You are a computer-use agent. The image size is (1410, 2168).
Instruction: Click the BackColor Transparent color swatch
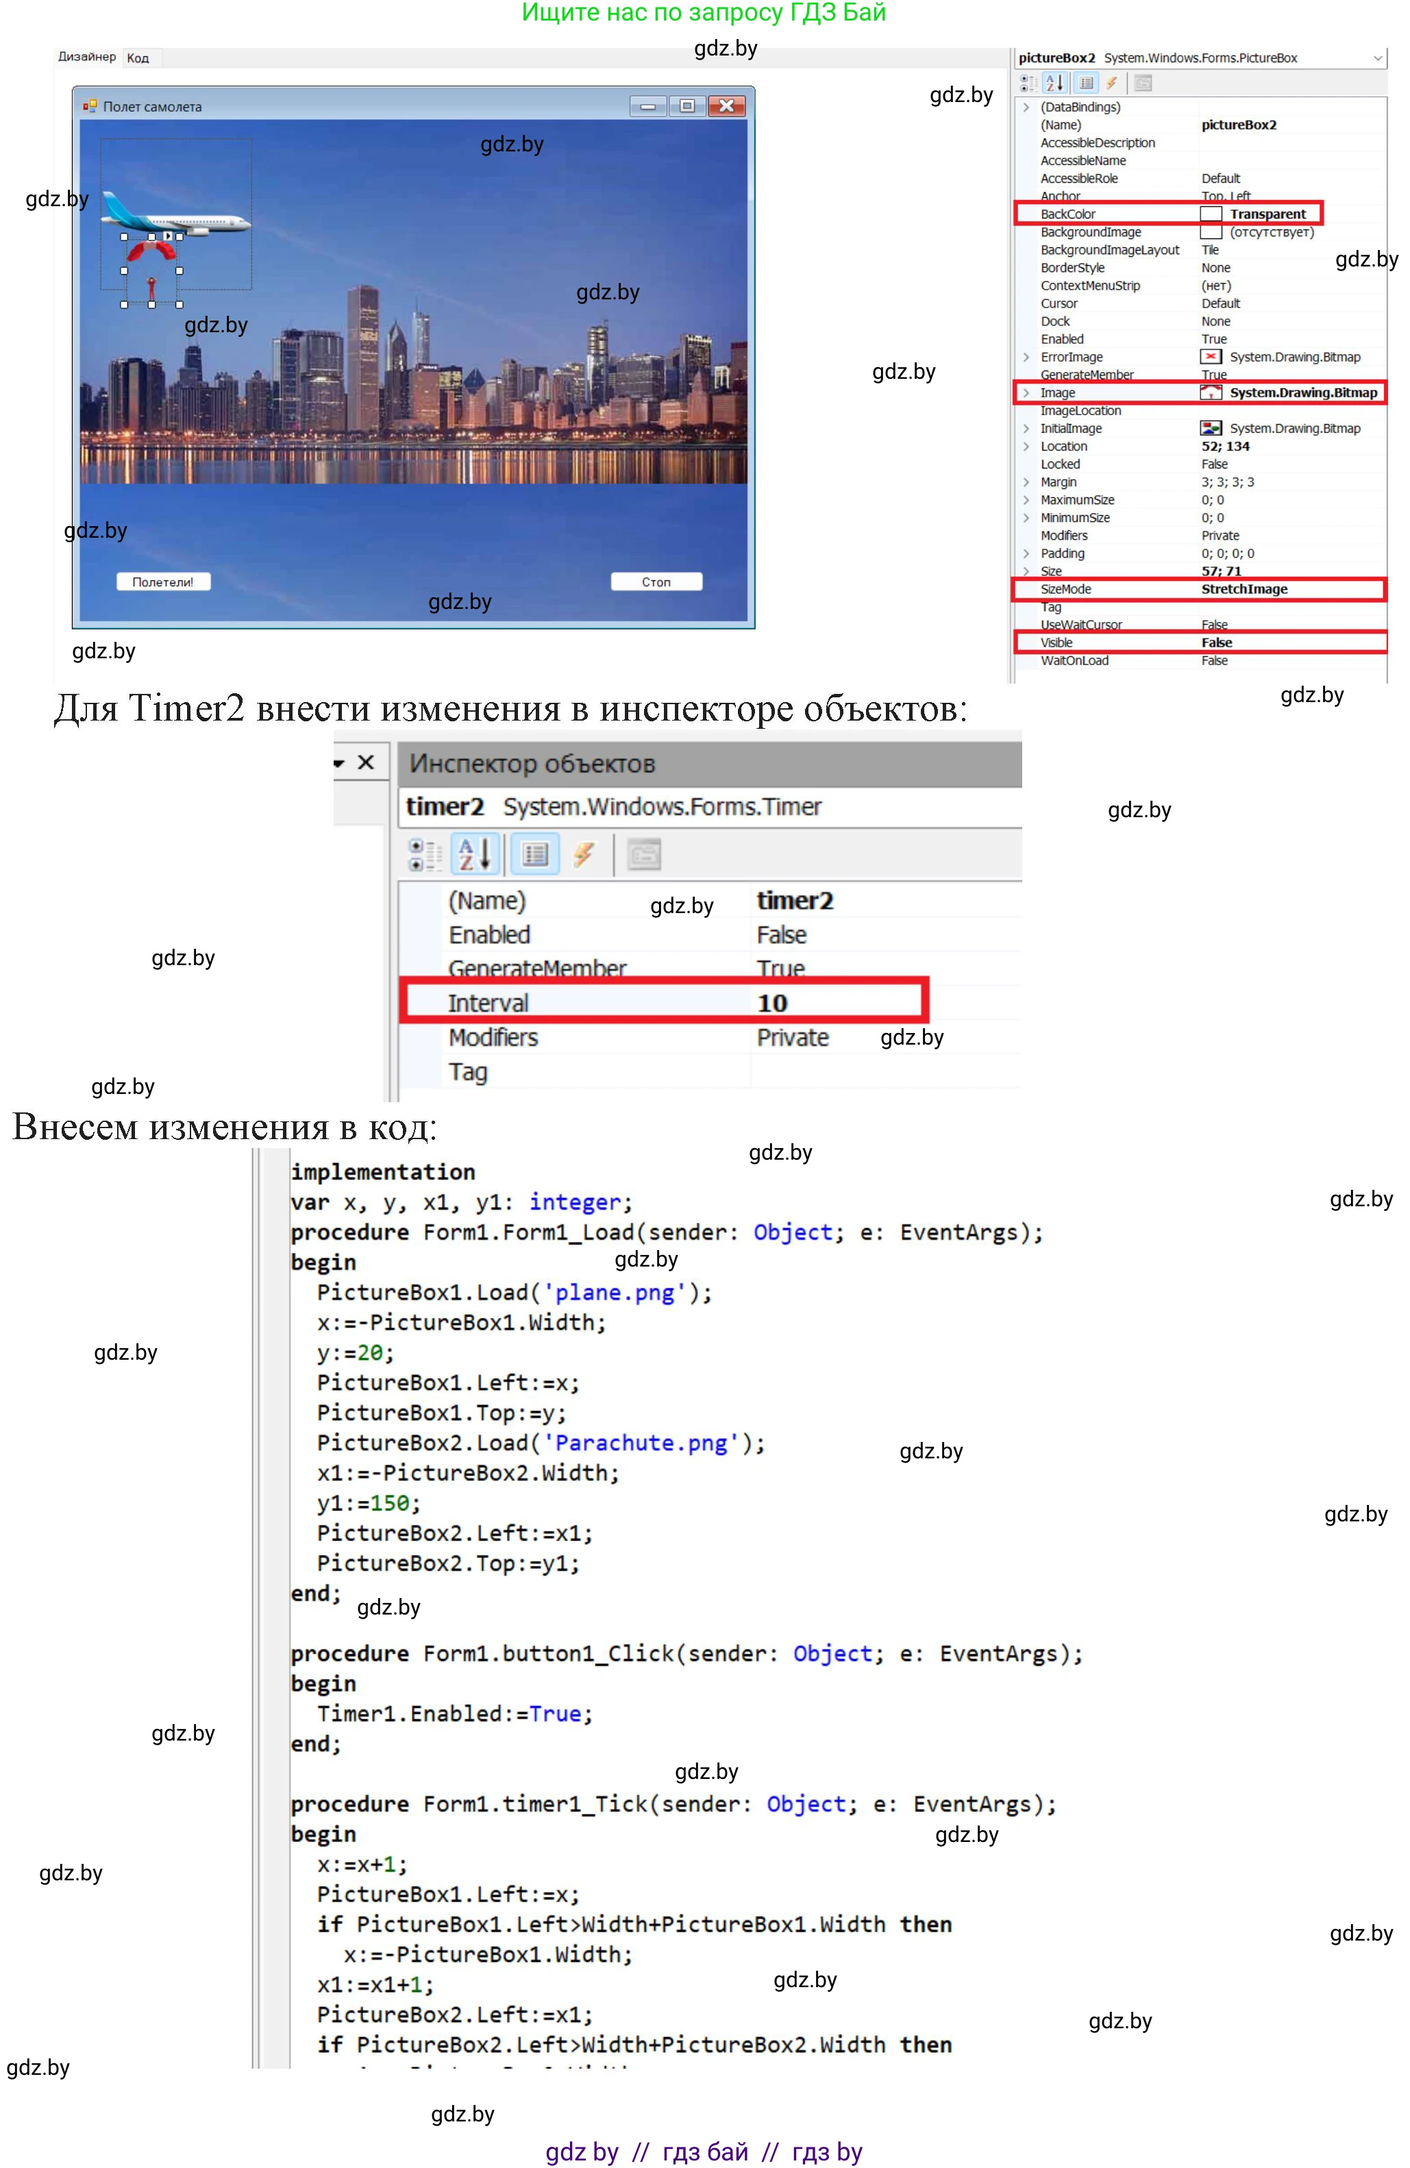point(1211,214)
